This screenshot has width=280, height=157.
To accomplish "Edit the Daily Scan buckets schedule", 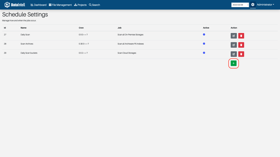I will click(x=234, y=54).
